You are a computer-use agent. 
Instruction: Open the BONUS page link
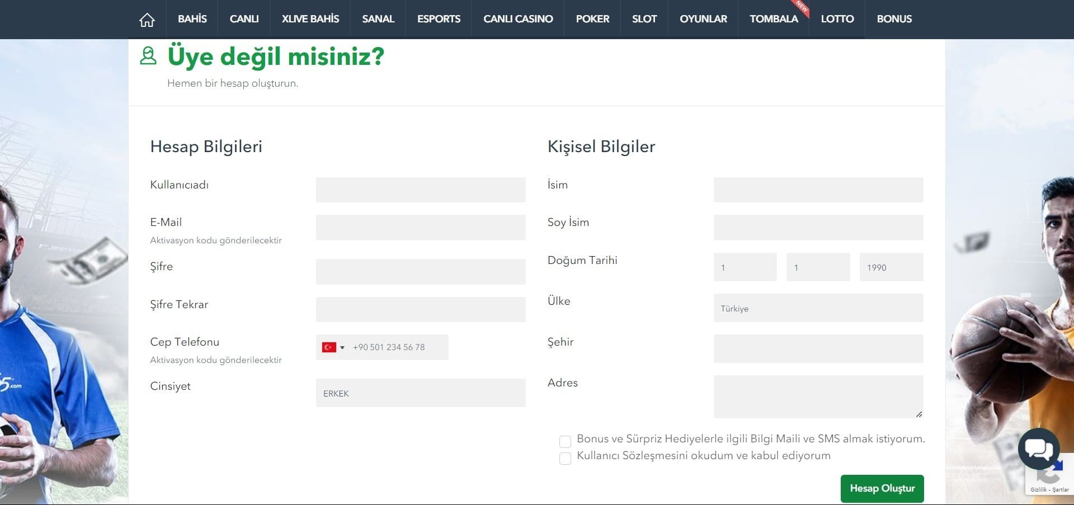[x=894, y=19]
